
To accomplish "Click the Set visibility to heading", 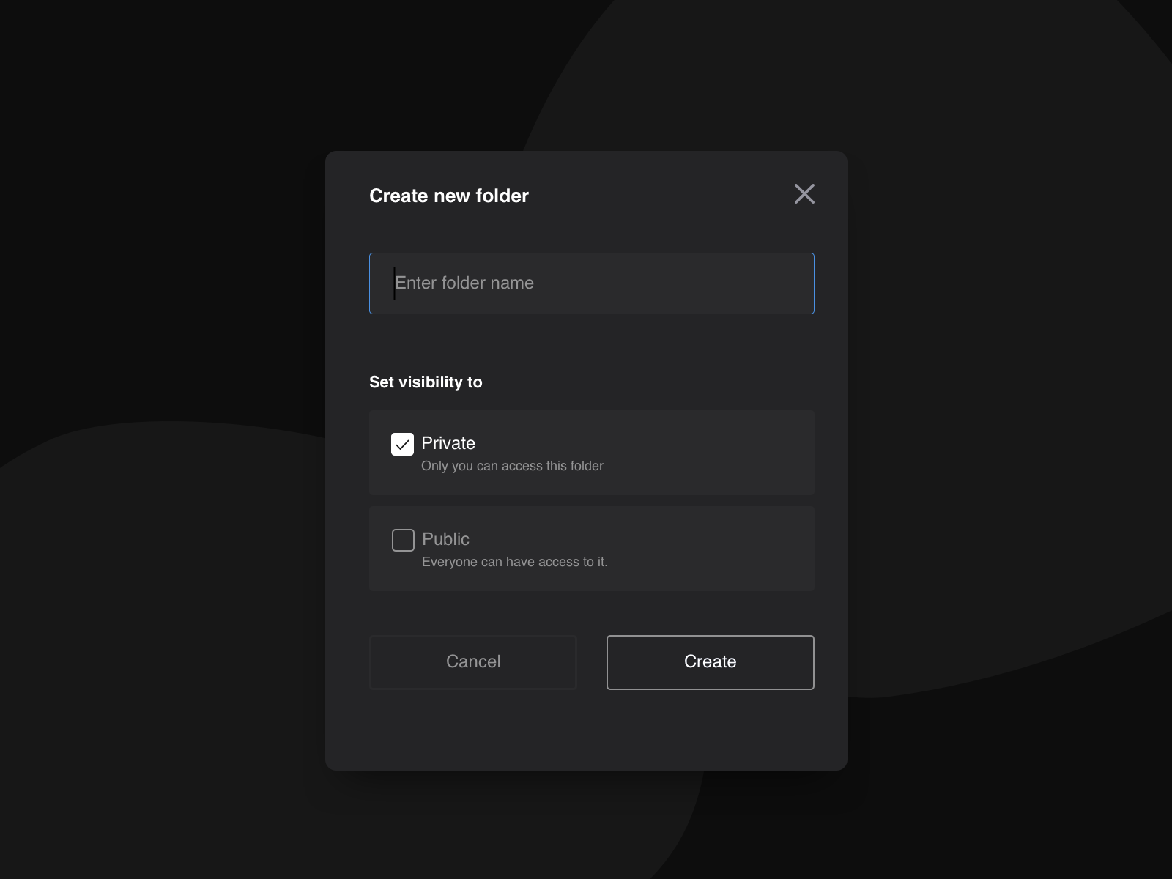I will coord(426,382).
